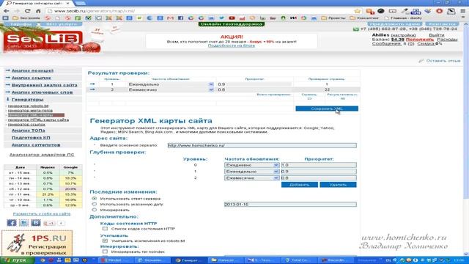The height and width of the screenshot is (264, 469).
Task: Open 'Контакты' tab
Action: [442, 24]
